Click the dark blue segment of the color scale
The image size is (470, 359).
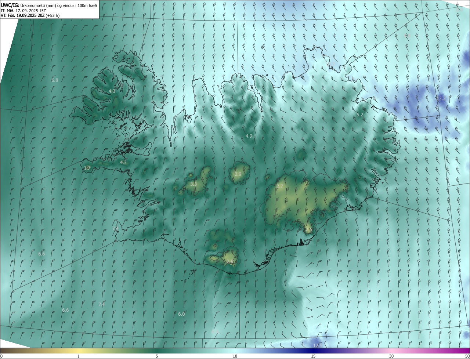[x=313, y=351]
